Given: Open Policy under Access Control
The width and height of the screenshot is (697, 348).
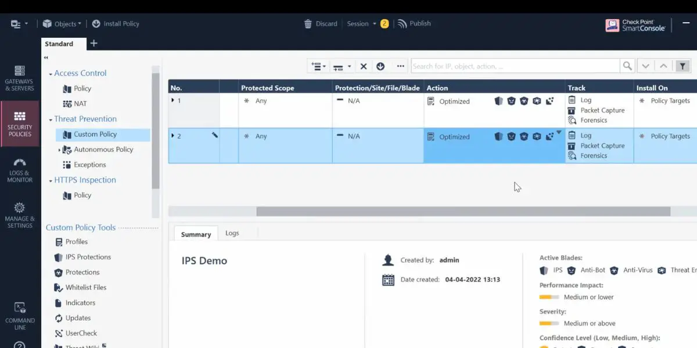Looking at the screenshot, I should click(x=77, y=89).
